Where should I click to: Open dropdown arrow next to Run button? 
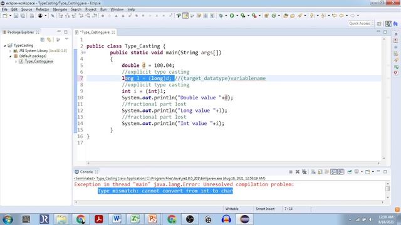(x=237, y=16)
